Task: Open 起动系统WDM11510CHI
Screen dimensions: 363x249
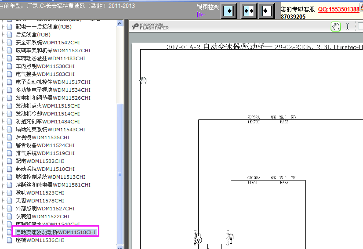Action: [45, 169]
